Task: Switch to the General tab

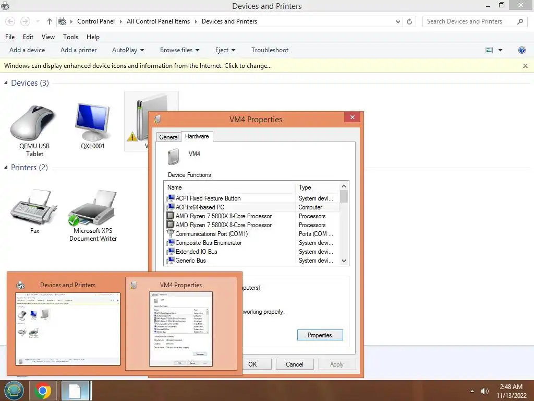Action: tap(168, 137)
